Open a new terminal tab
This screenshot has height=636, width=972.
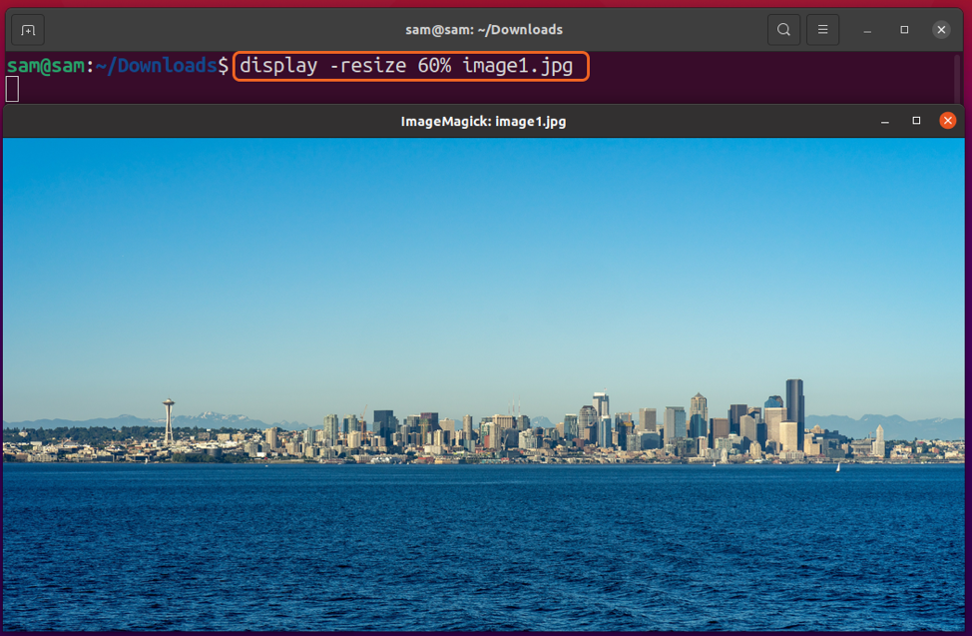28,30
